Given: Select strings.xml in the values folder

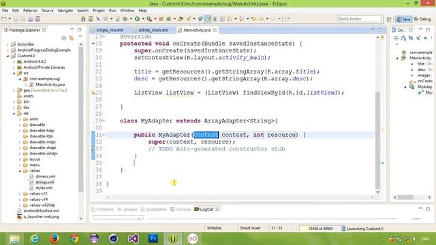Looking at the screenshot, I should coord(44,182).
